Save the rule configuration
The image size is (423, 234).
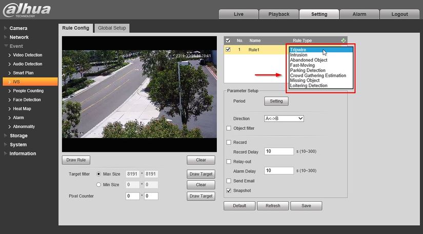pos(306,206)
